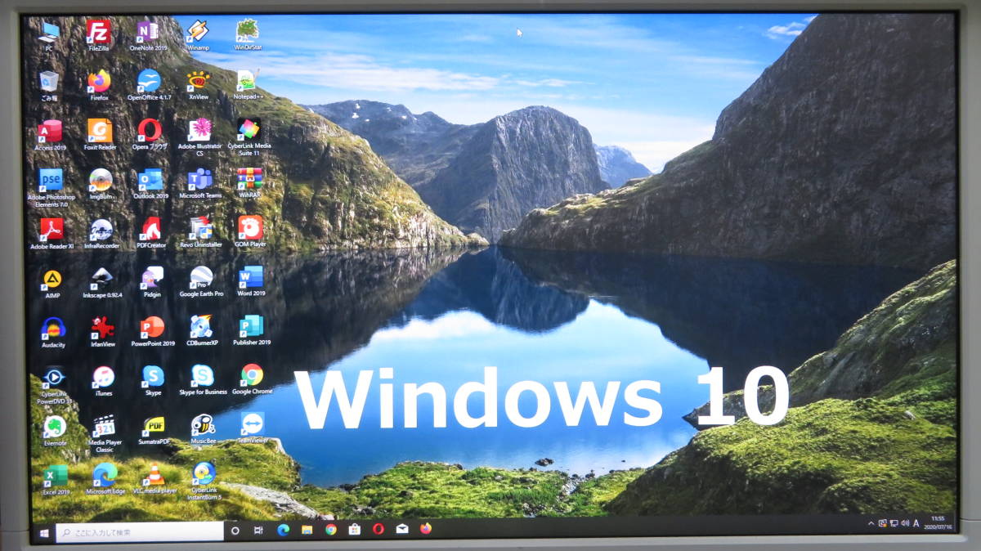Select the Opera ブラウザ desktop shortcut
The width and height of the screenshot is (981, 551).
[150, 134]
